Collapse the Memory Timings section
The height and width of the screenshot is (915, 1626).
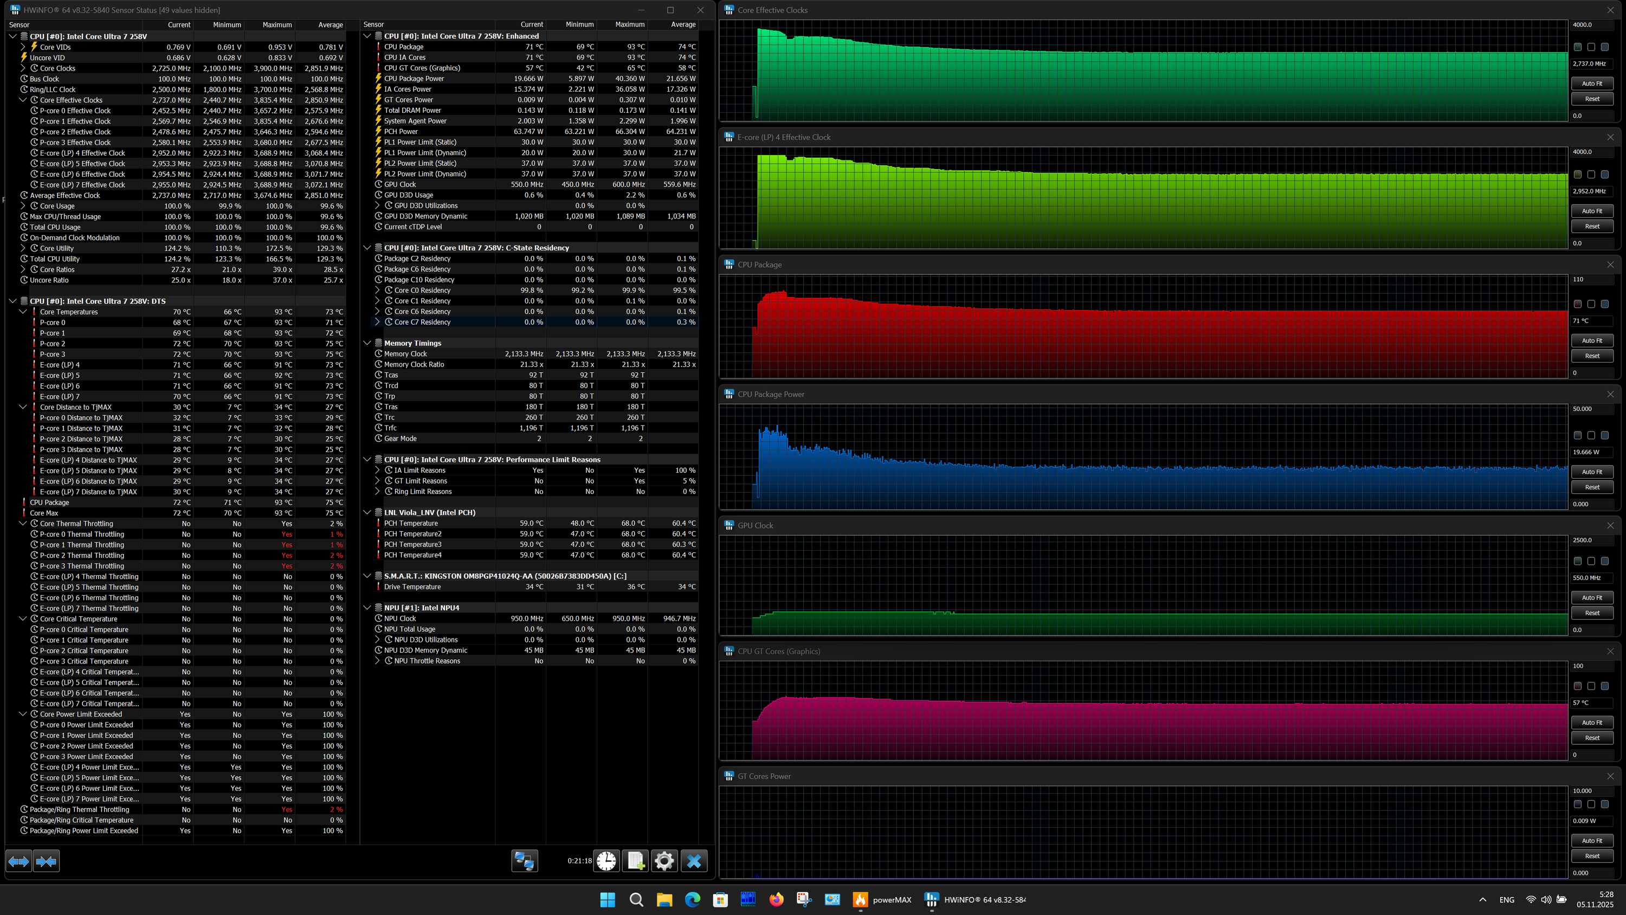pyautogui.click(x=367, y=343)
